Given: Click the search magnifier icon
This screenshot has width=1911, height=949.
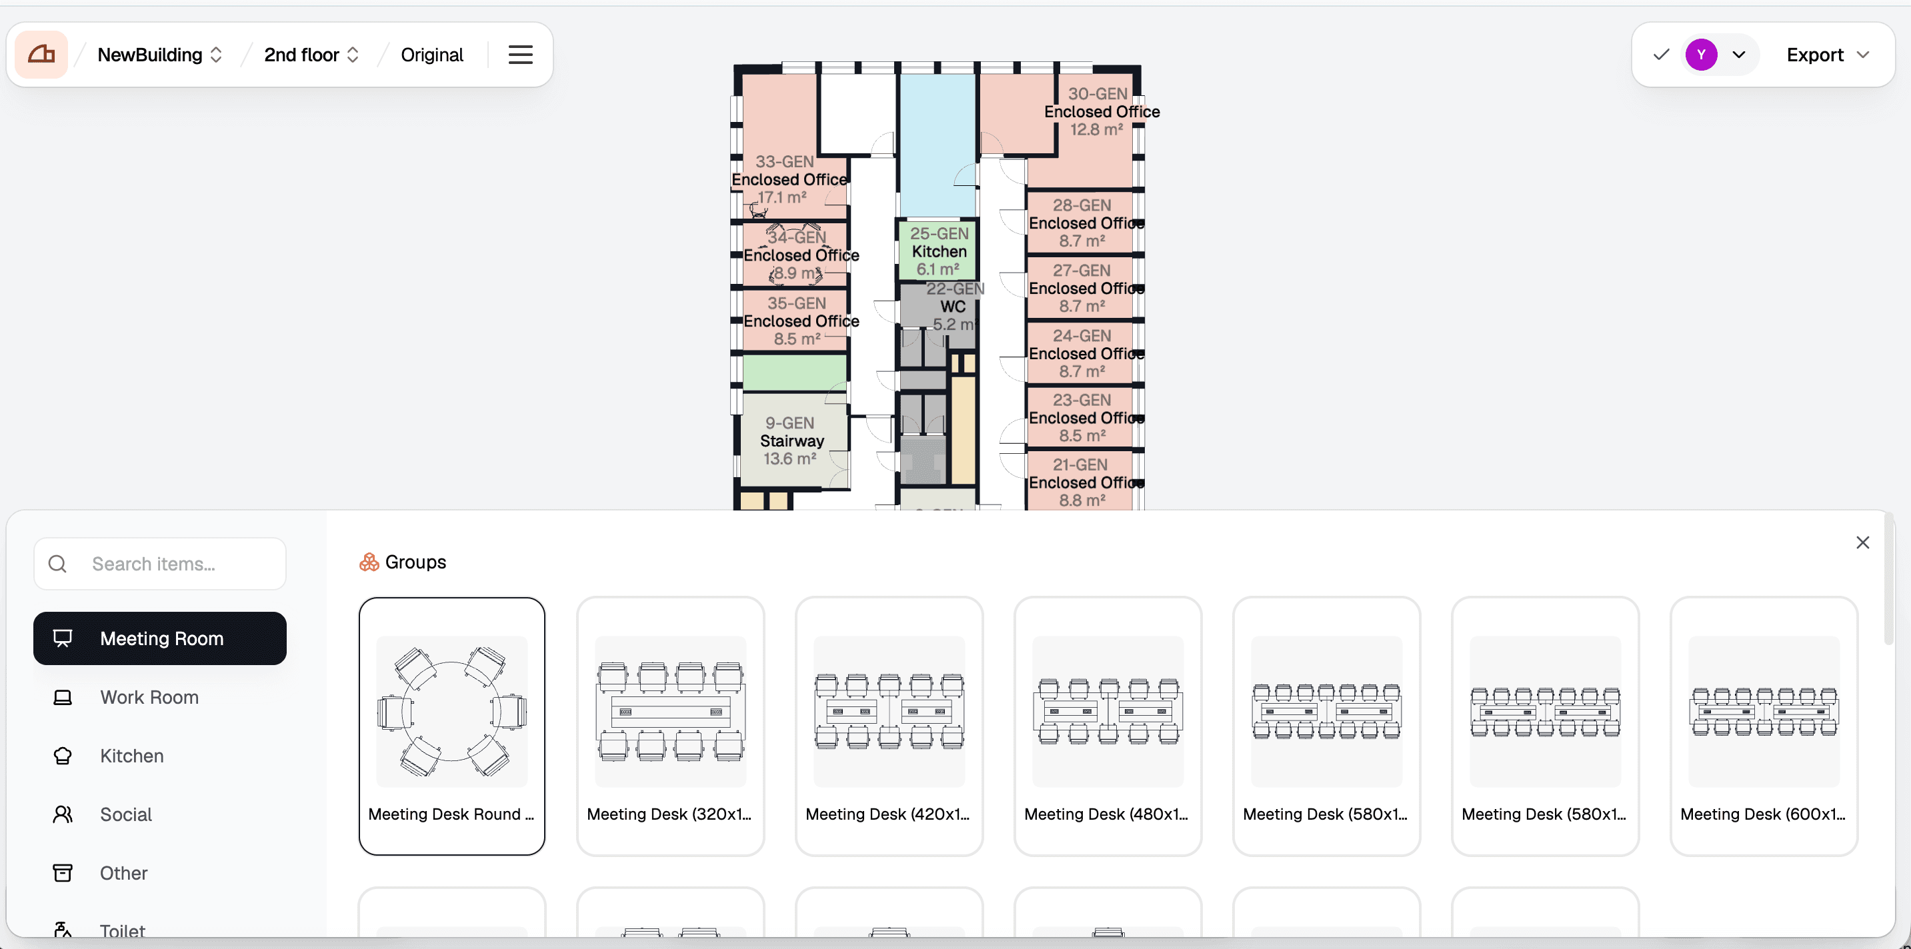Looking at the screenshot, I should (x=57, y=564).
